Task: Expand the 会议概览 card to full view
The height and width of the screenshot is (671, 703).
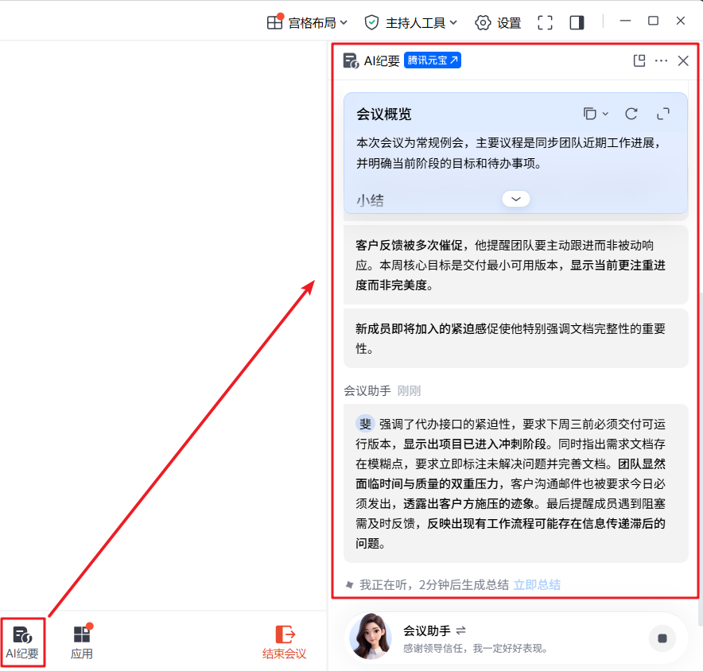Action: (x=663, y=114)
